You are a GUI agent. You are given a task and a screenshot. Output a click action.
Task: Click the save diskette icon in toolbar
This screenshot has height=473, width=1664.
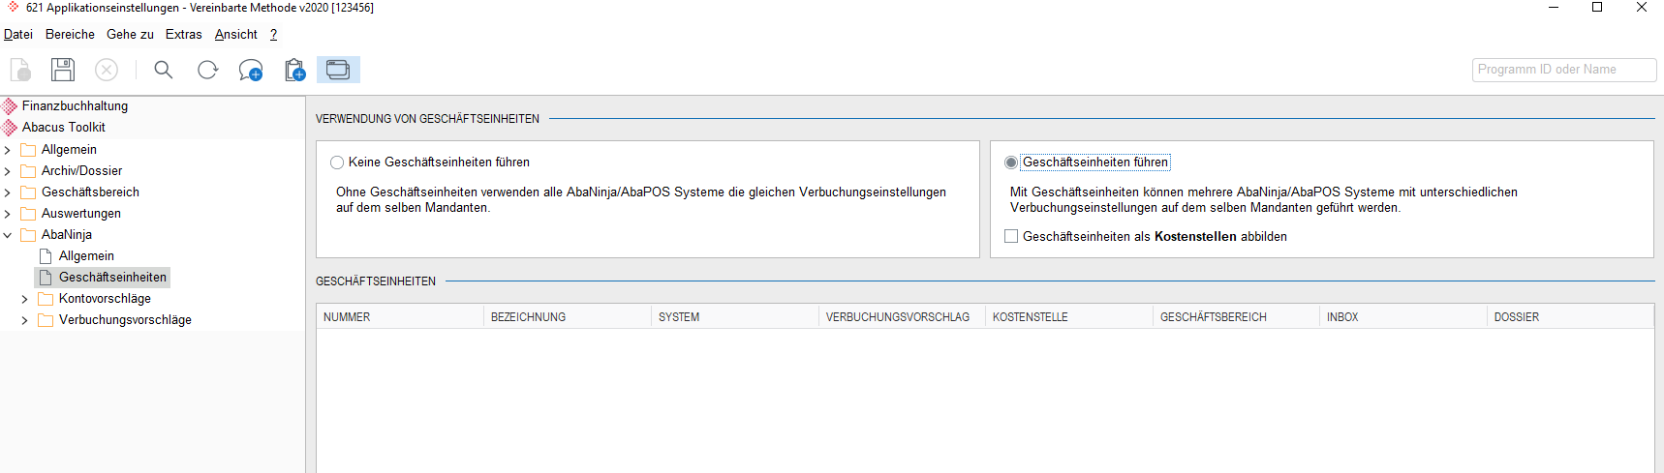click(63, 70)
